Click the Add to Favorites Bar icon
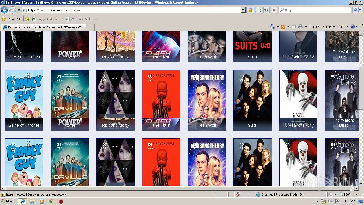The width and height of the screenshot is (364, 205). point(27,19)
